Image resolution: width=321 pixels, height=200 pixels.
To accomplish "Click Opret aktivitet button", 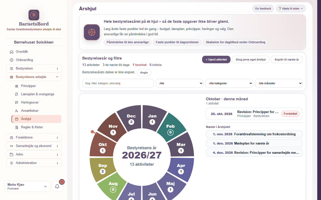I will point(216,59).
